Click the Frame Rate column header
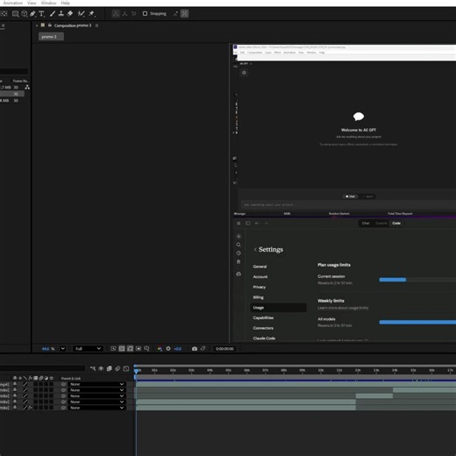Viewport: 456px width, 456px height. [x=20, y=81]
